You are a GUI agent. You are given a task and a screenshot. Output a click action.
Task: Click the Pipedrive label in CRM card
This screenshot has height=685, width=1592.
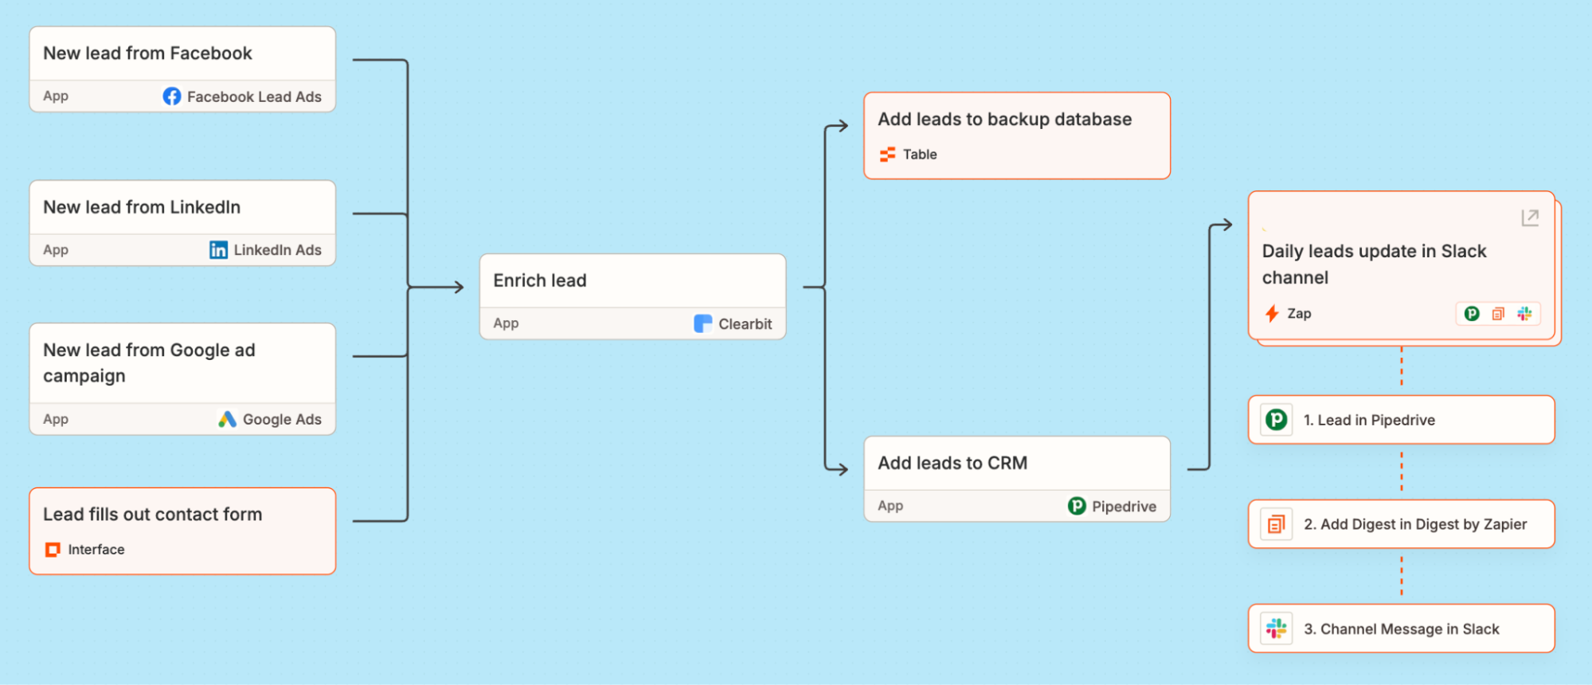[x=1124, y=506]
